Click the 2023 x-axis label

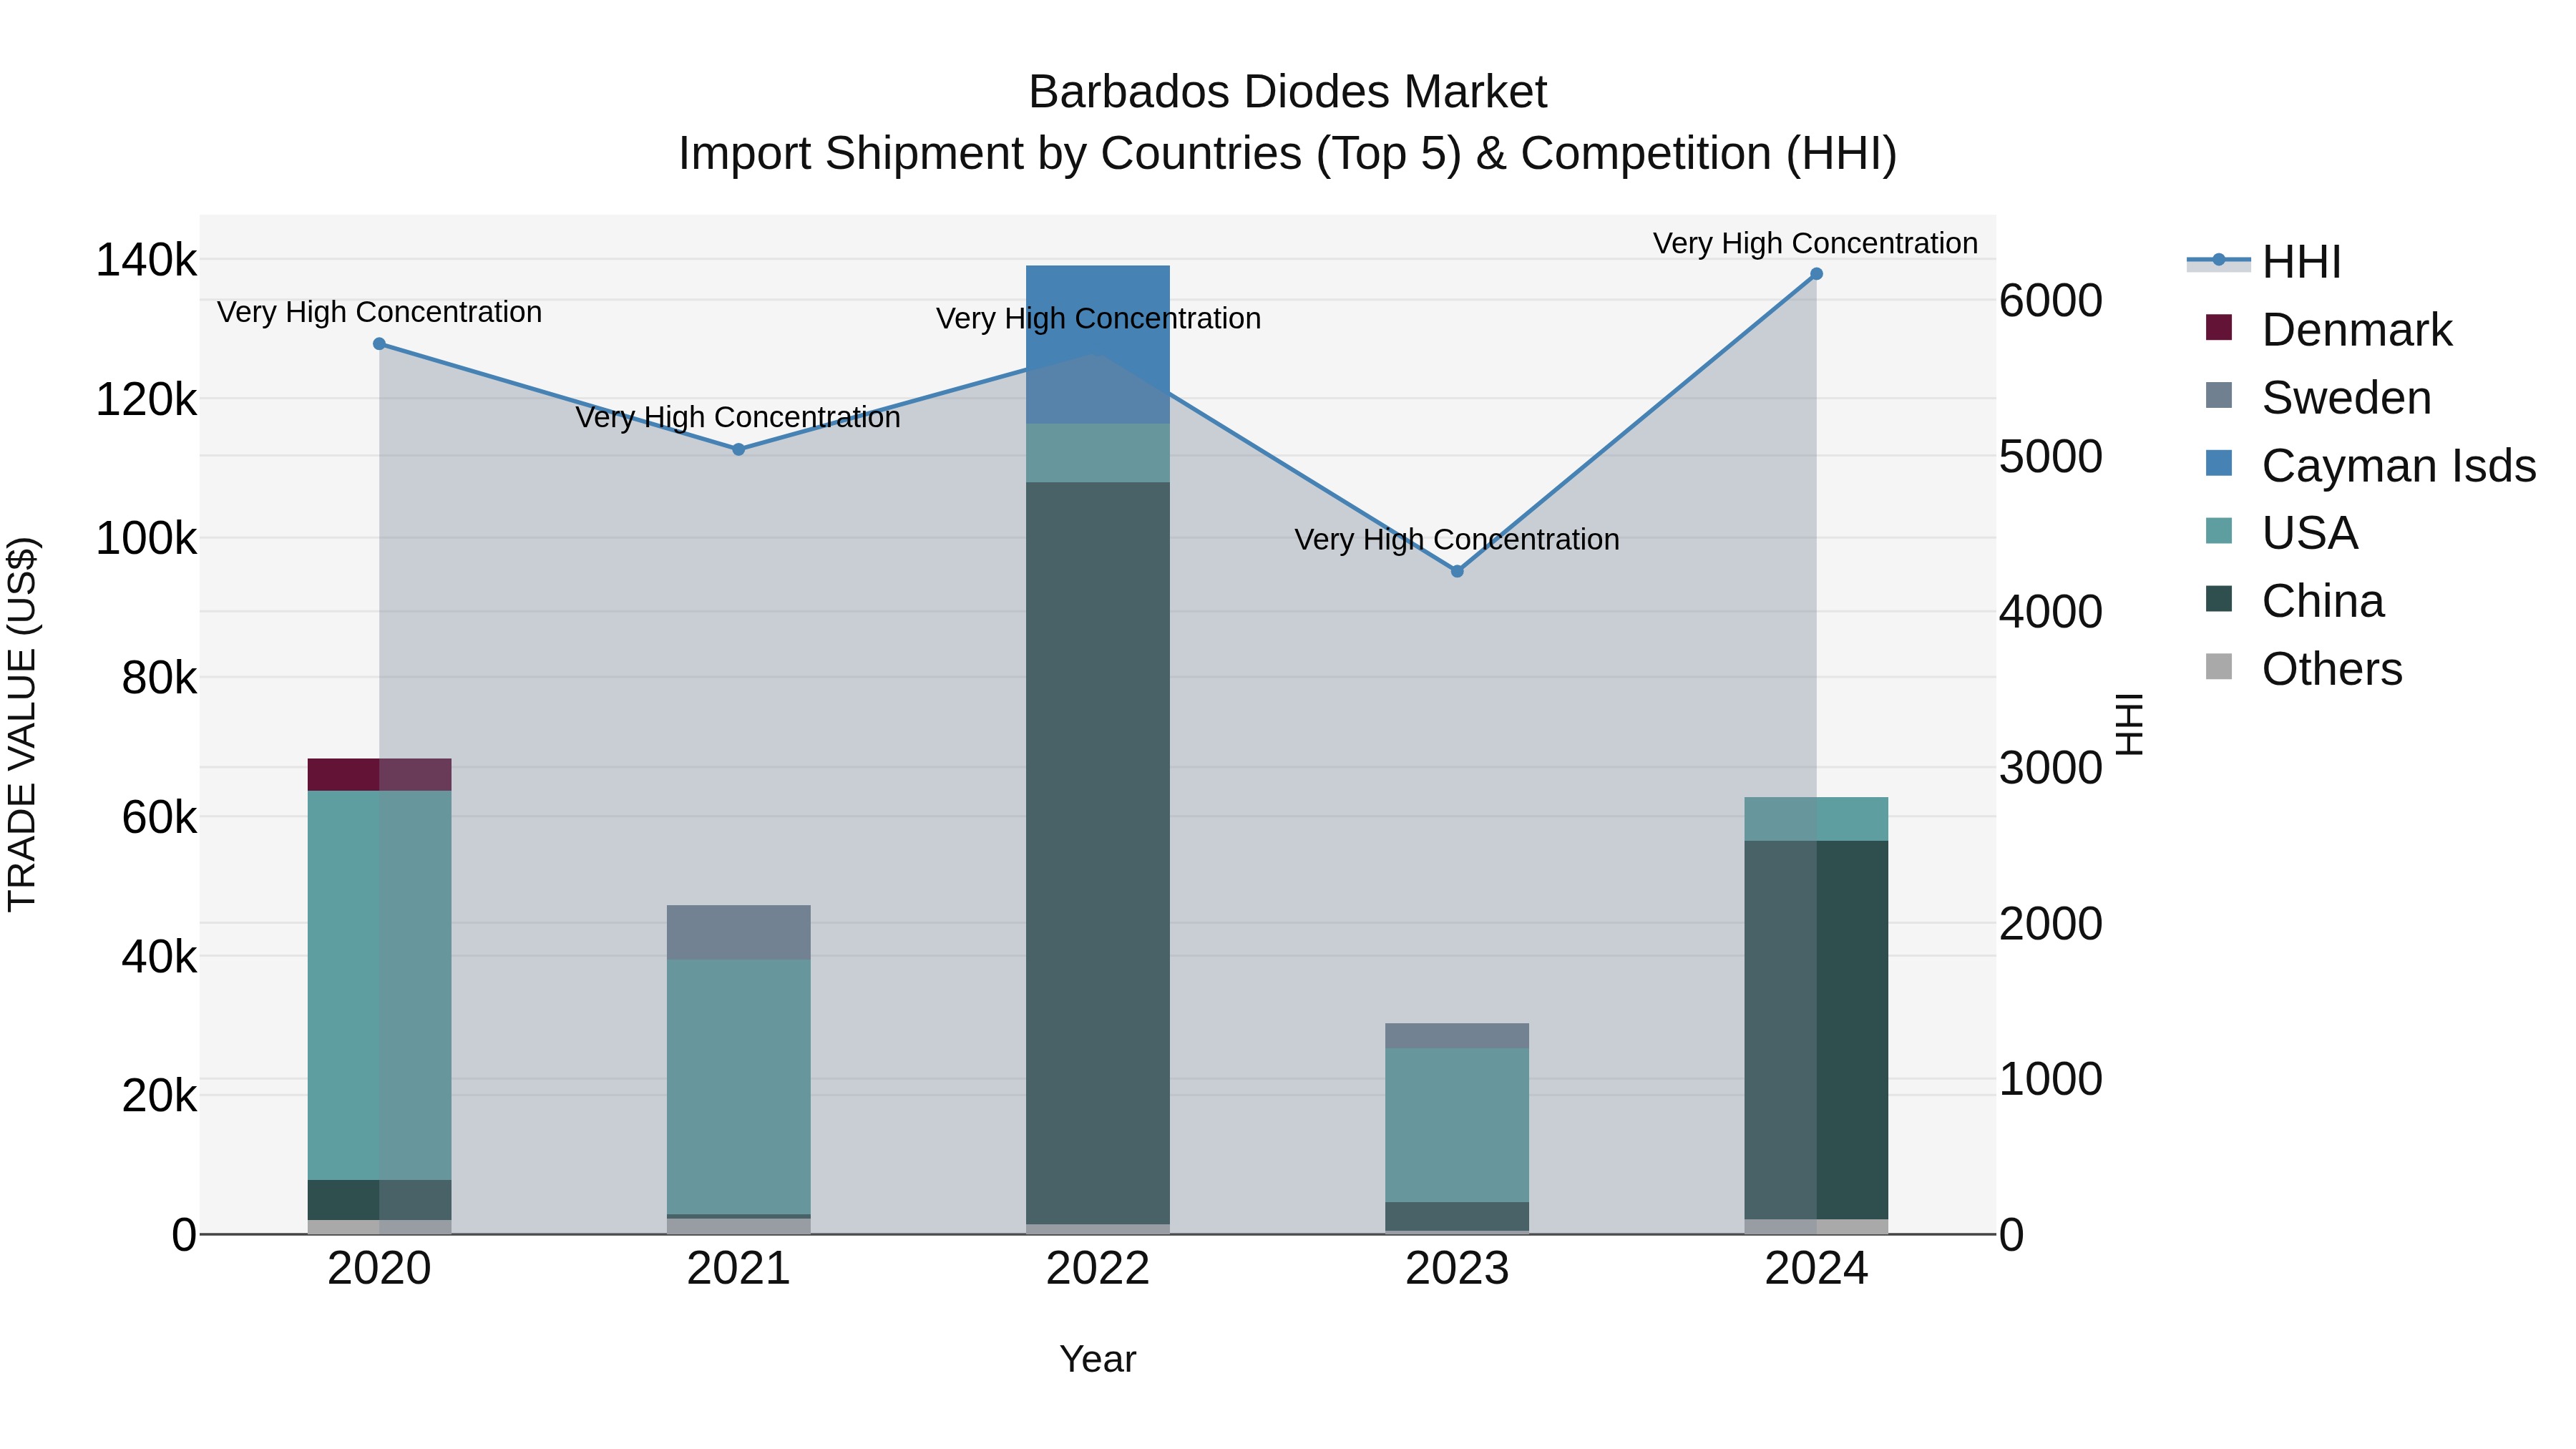tap(1457, 1269)
